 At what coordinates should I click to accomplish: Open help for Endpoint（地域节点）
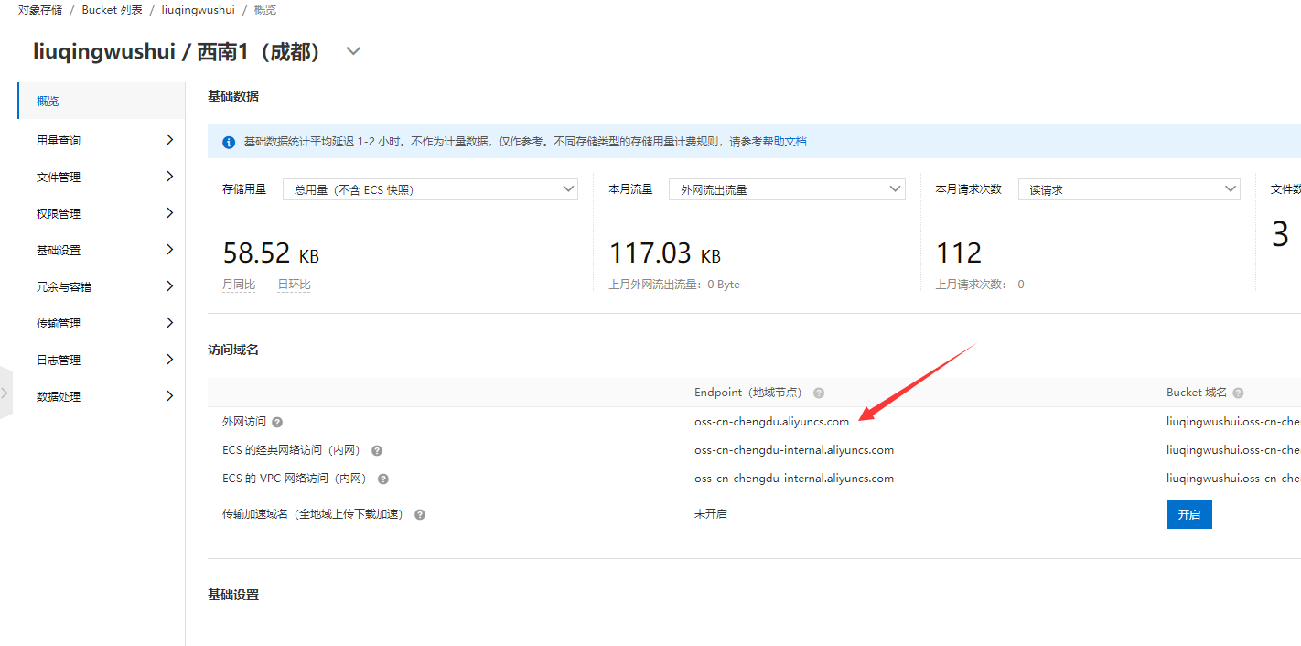point(818,392)
